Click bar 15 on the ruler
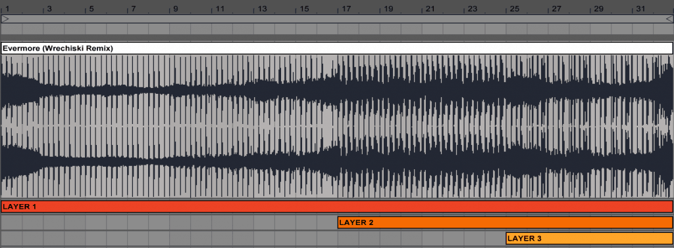674x248 pixels. [304, 9]
